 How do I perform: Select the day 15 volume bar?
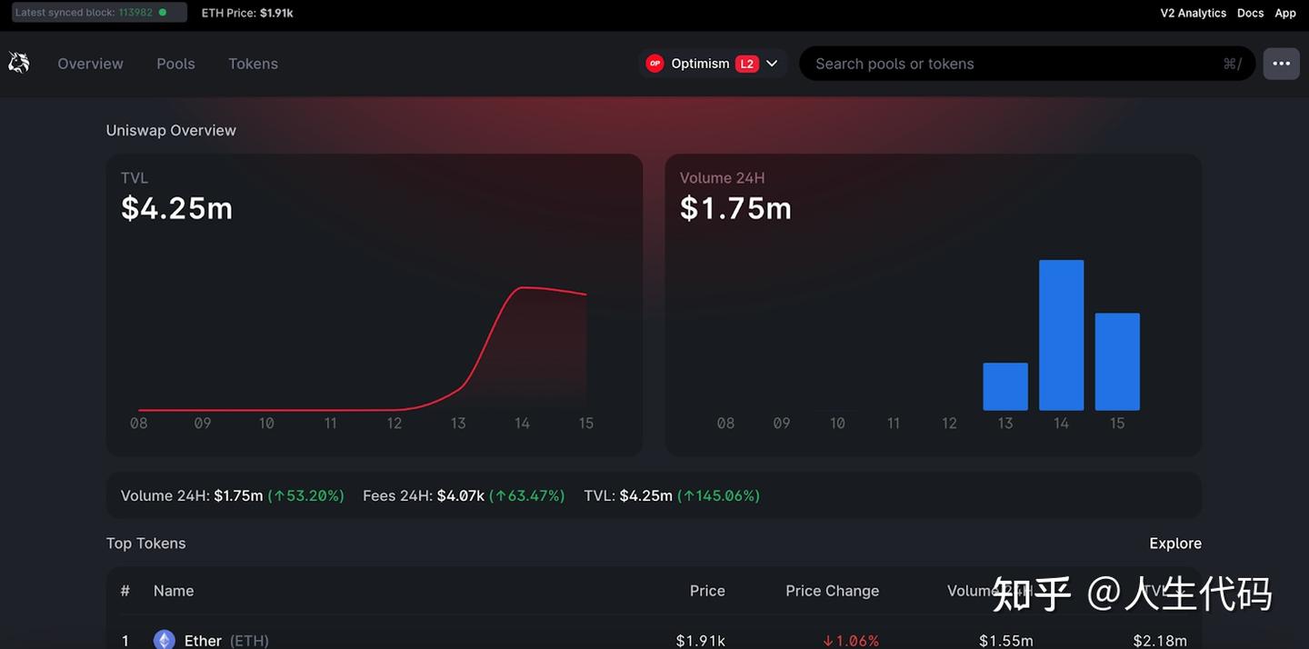[1117, 361]
